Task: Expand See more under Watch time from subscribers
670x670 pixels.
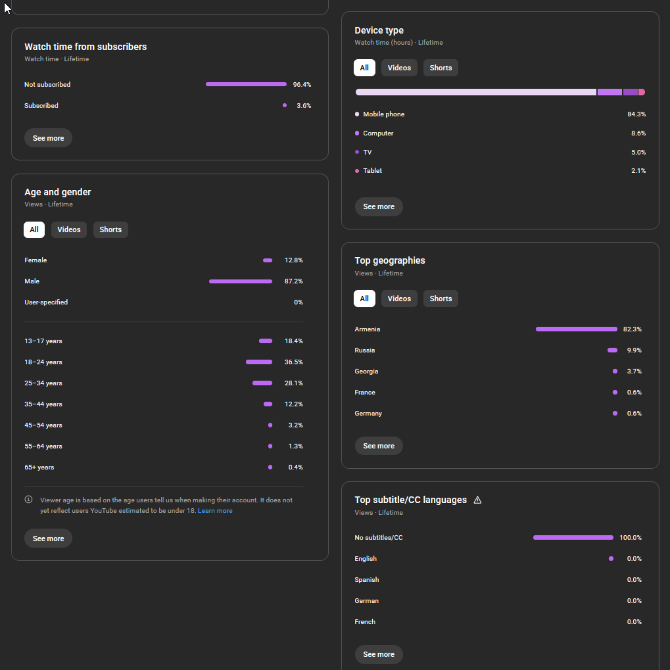Action: point(48,138)
